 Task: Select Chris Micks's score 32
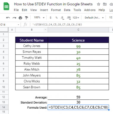tap(78, 81)
